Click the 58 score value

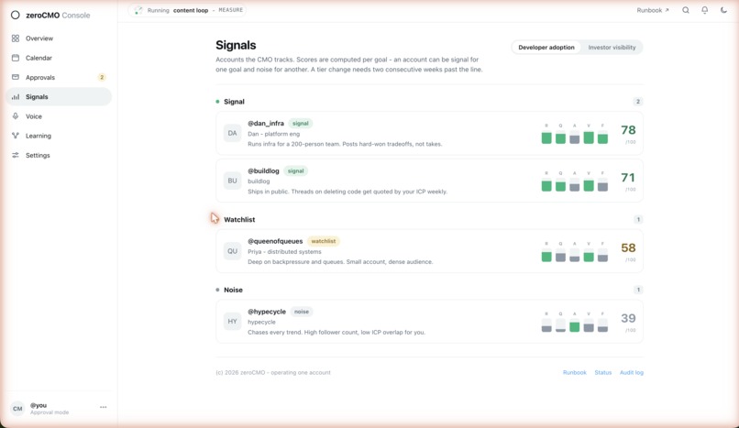628,247
